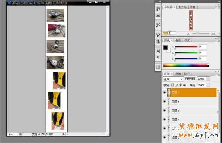The width and height of the screenshot is (222, 143).
Task: Hide layer 图层 7 with eye icon
Action: pyautogui.click(x=164, y=92)
